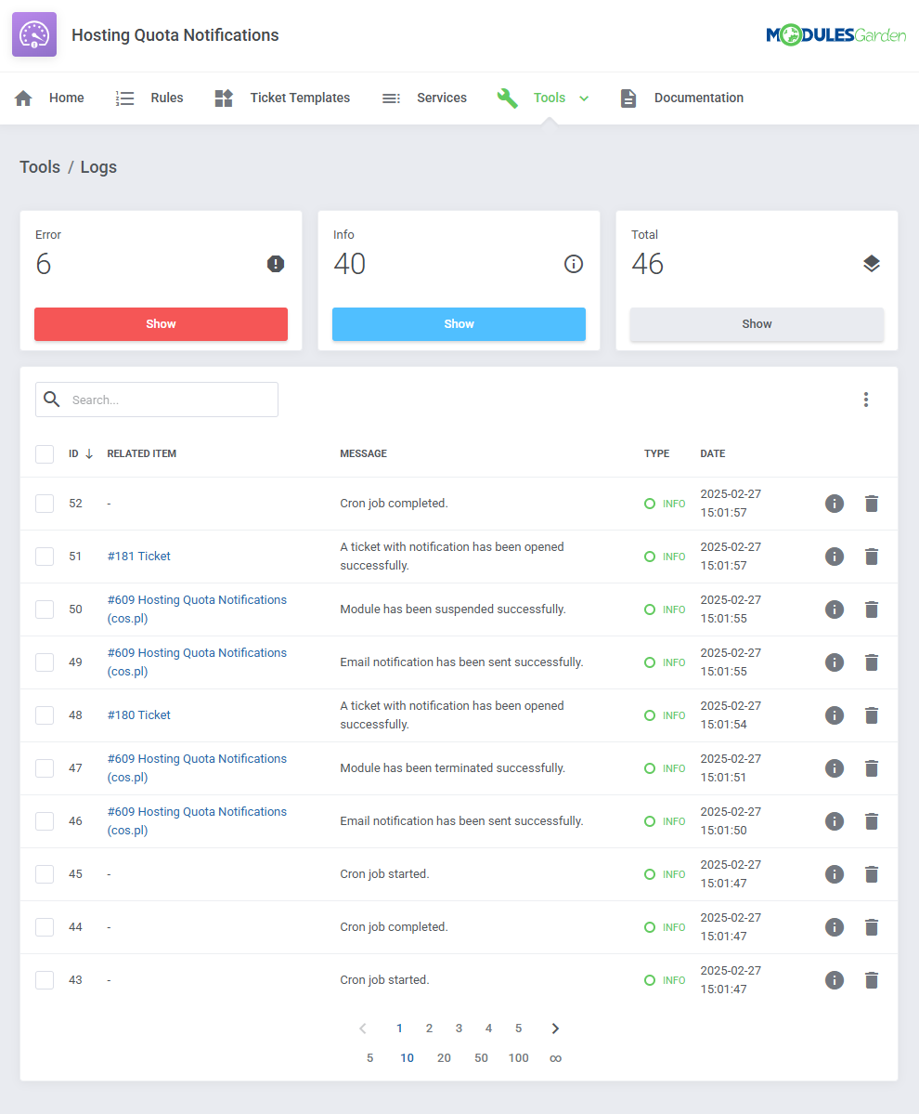Show 50 entries per page
Image resolution: width=919 pixels, height=1114 pixels.
click(x=481, y=1058)
